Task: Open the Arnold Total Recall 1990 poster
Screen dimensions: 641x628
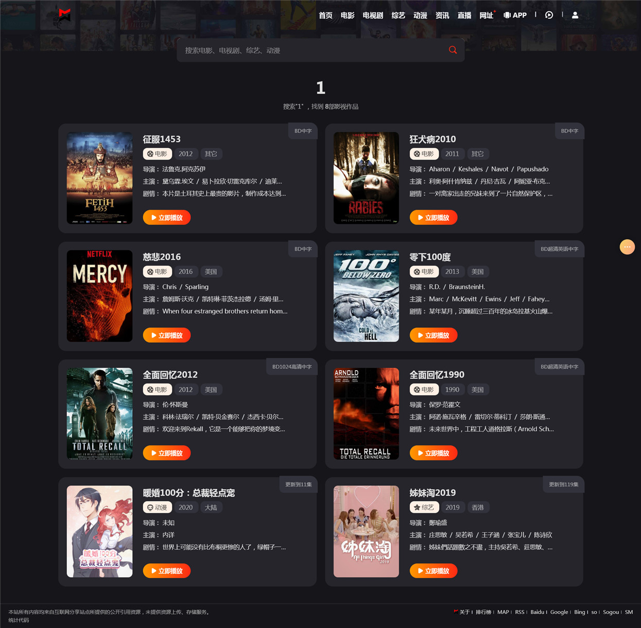Action: [x=366, y=414]
